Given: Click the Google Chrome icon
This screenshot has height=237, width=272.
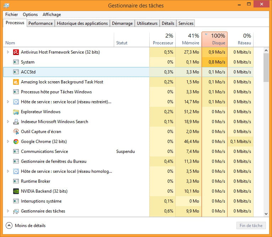Looking at the screenshot, I should click(16, 142).
